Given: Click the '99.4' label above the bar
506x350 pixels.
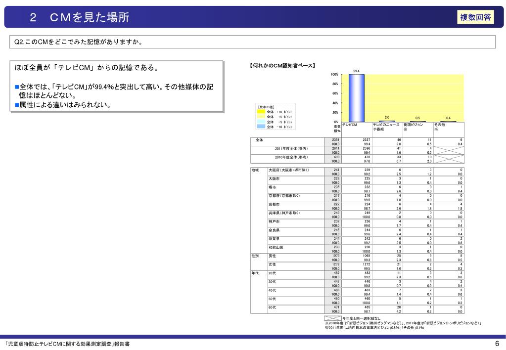Looking at the screenshot, I should click(356, 71).
